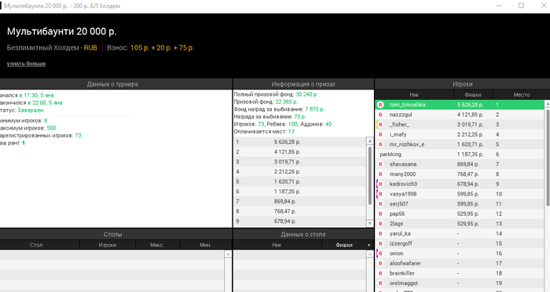The height and width of the screenshot is (292, 550).
Task: Click bounty badge icon next to onion
Action: coord(380,254)
